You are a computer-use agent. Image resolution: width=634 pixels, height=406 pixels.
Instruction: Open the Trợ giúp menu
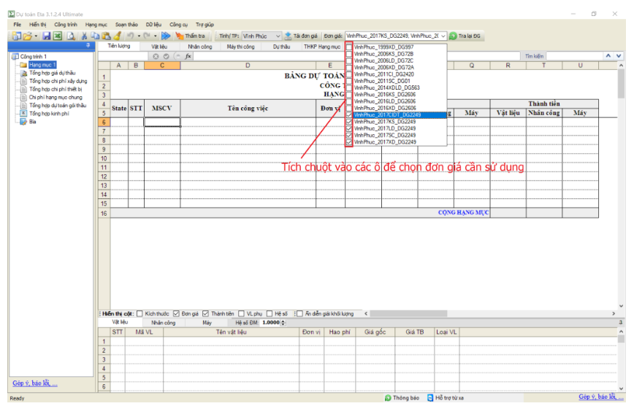tap(205, 25)
